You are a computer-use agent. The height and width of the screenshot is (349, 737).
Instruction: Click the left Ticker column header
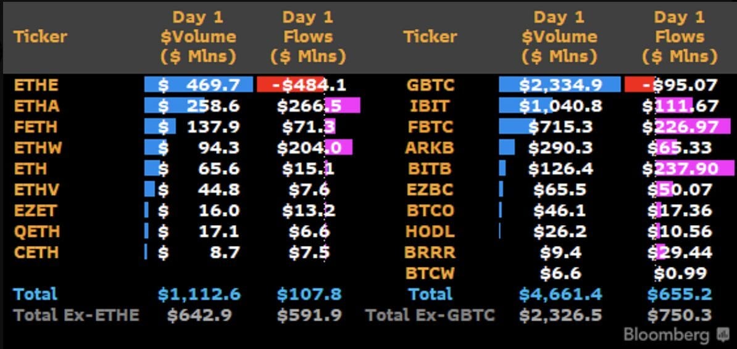click(x=40, y=36)
